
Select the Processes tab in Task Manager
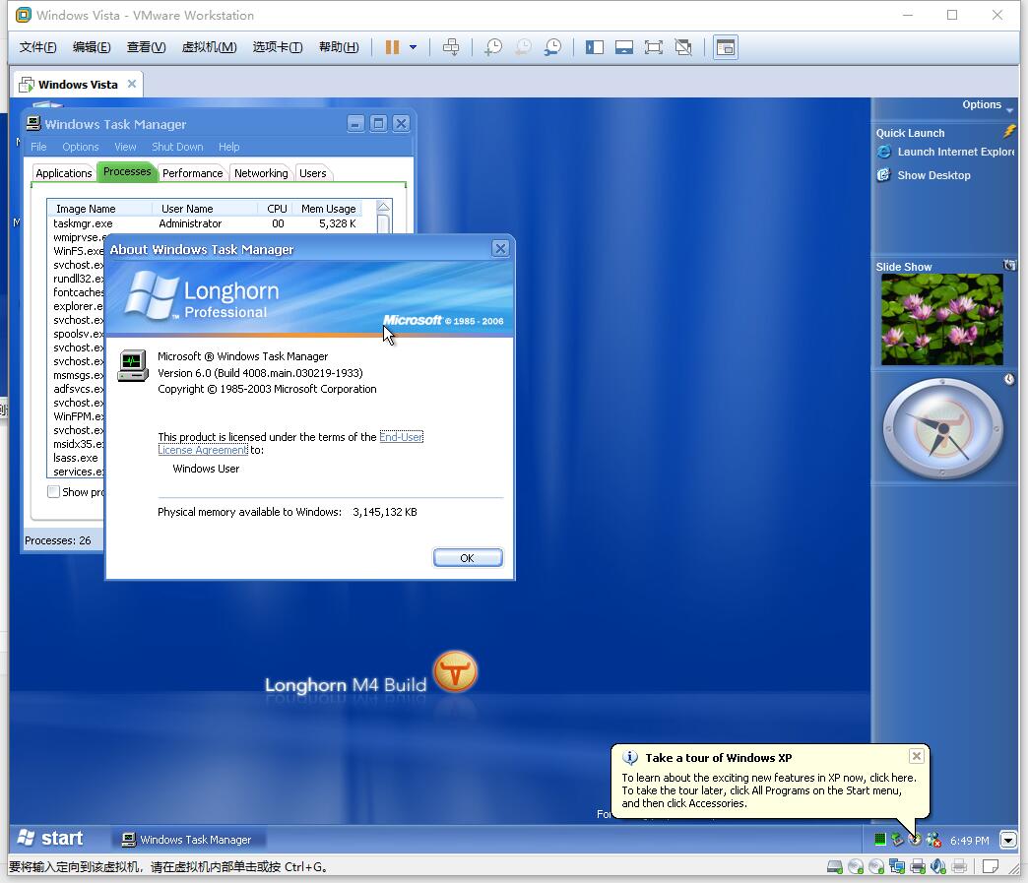tap(127, 171)
